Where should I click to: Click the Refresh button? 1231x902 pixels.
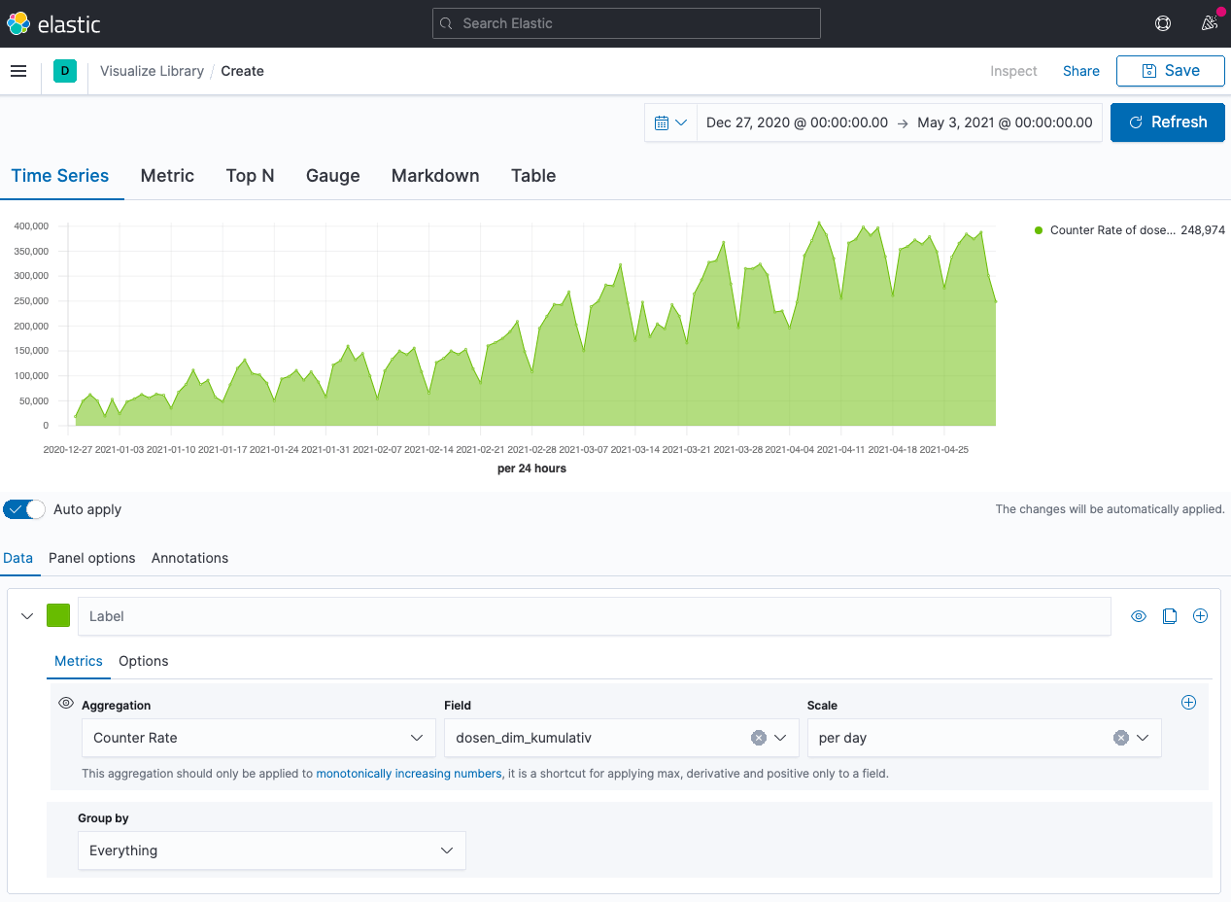(x=1167, y=122)
